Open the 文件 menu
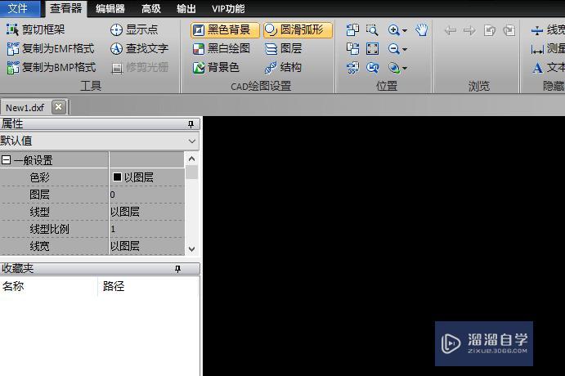This screenshot has height=376, width=565. (x=19, y=8)
